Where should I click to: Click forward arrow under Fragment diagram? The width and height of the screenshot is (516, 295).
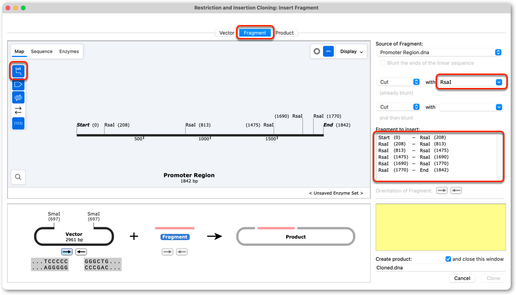(167, 252)
